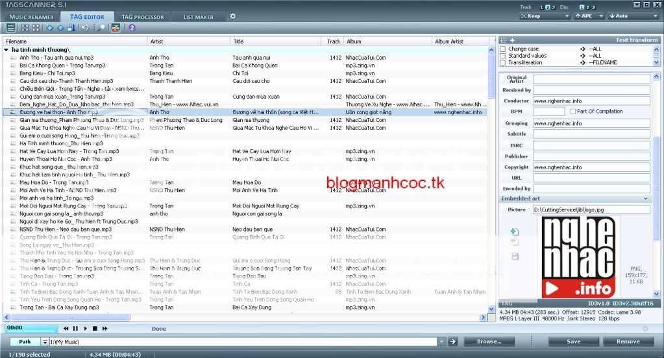
Task: Enable the Change case checkbox
Action: 503,49
